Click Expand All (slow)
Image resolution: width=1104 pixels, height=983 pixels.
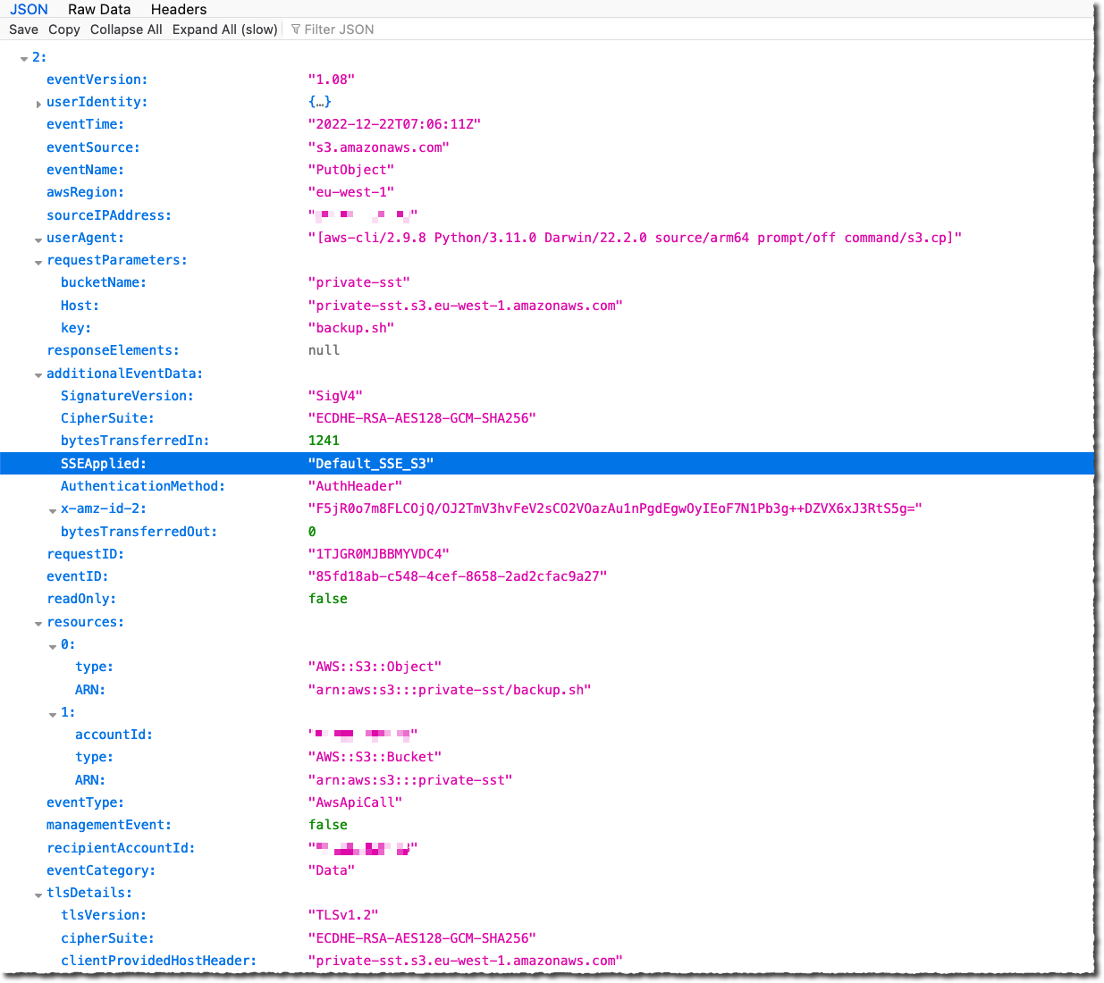click(x=224, y=29)
